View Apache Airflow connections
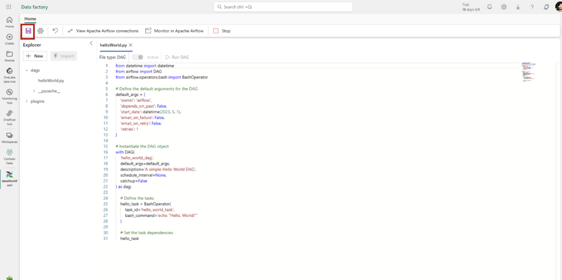Image resolution: width=562 pixels, height=280 pixels. [103, 31]
